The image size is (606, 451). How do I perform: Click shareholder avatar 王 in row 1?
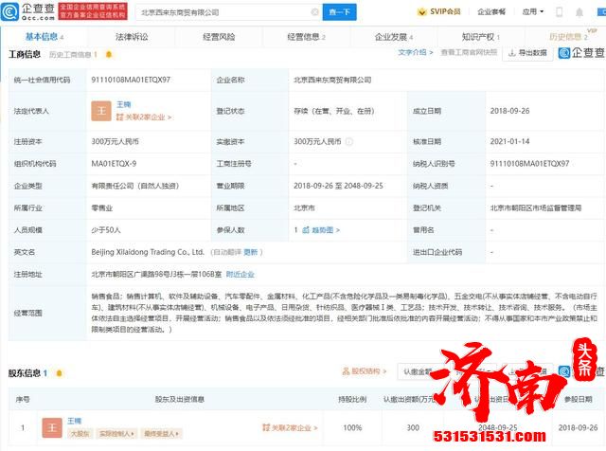coord(52,427)
